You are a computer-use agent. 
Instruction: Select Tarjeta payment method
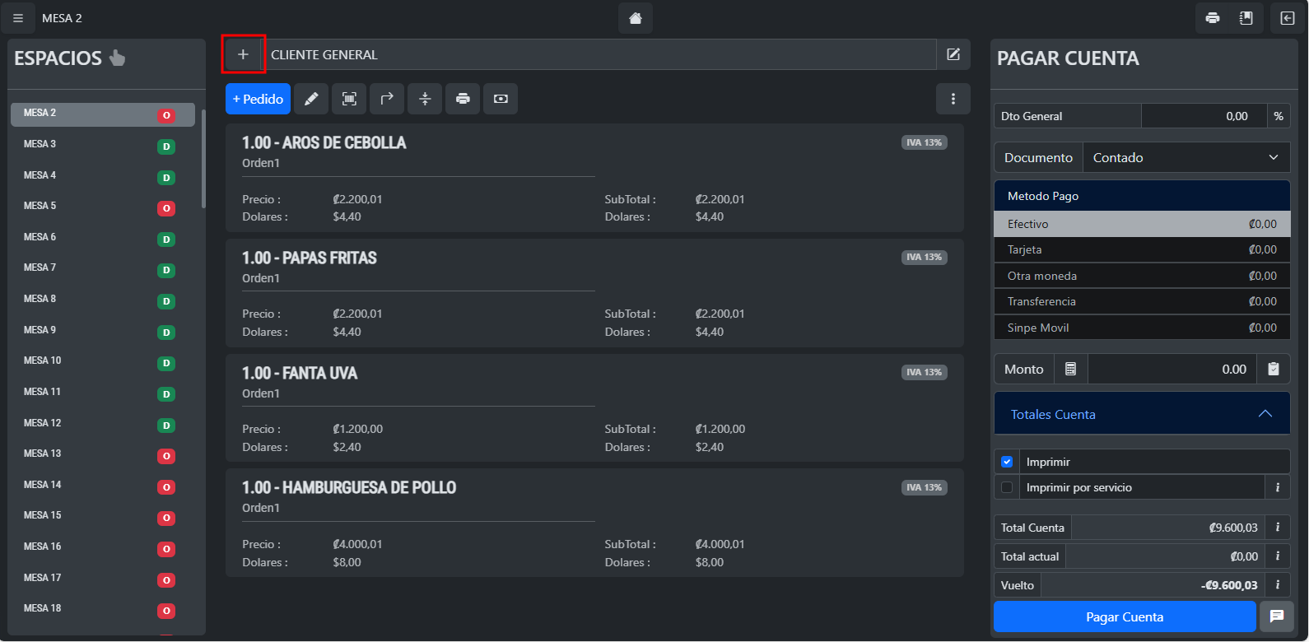pos(1141,249)
